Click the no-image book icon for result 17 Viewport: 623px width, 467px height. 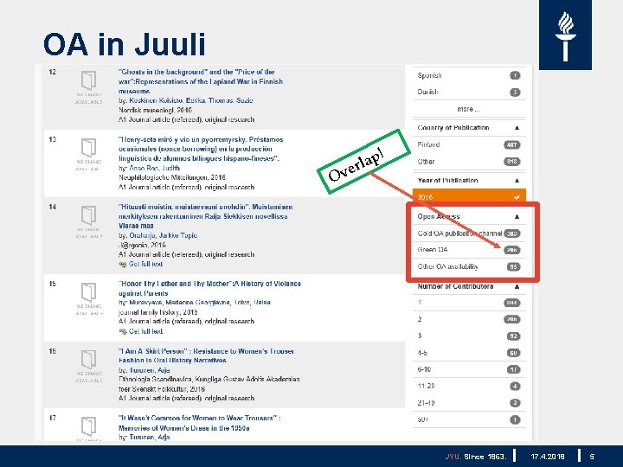(x=88, y=426)
